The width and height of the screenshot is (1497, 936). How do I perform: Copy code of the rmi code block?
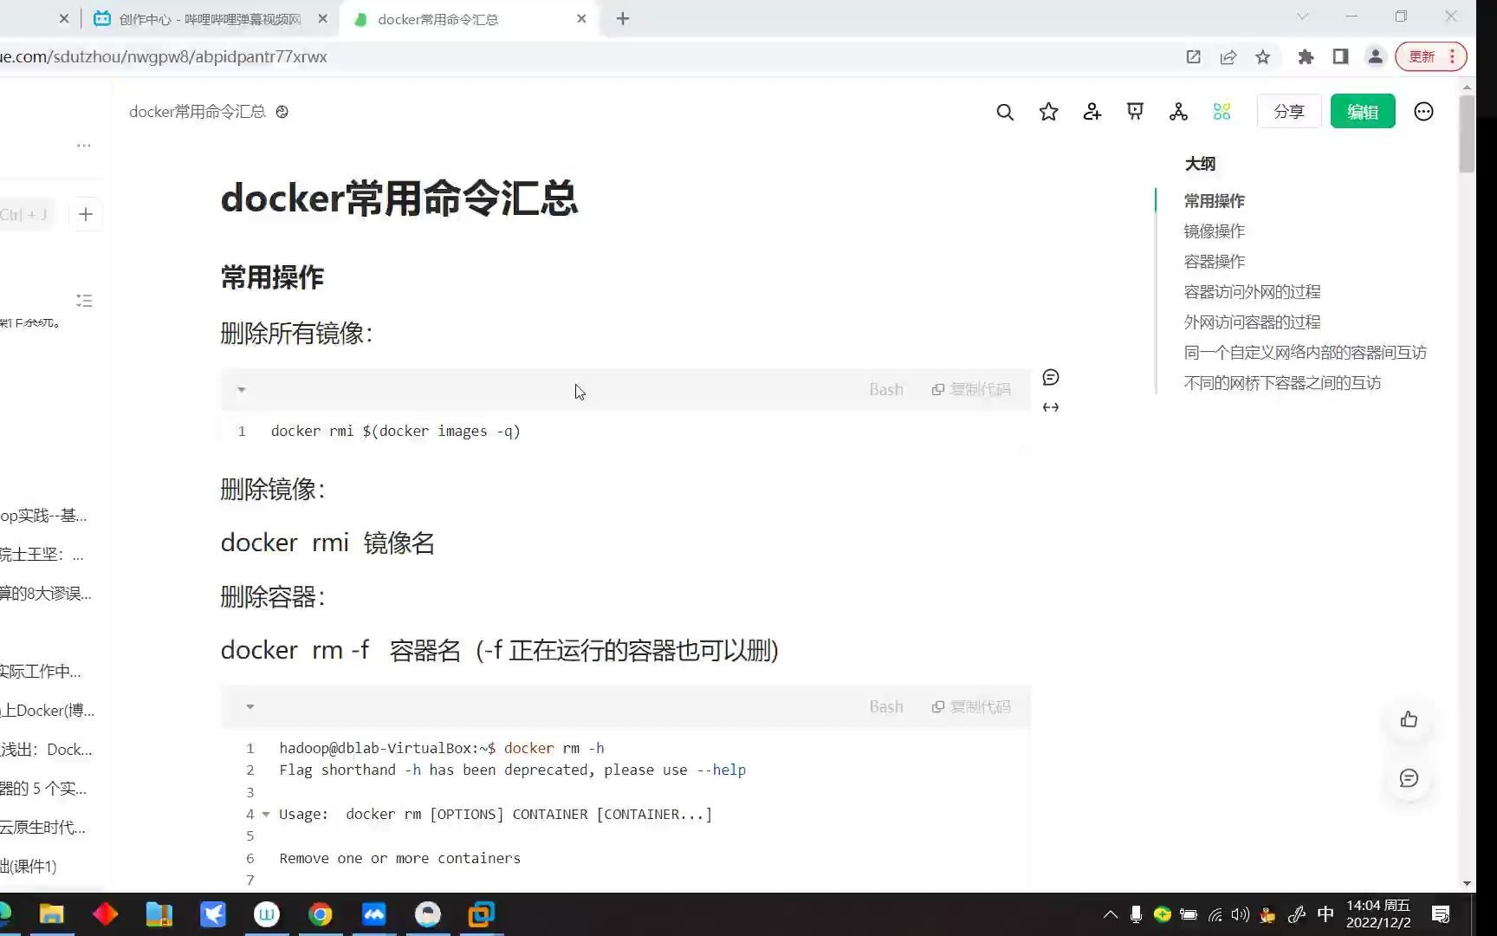pos(971,390)
